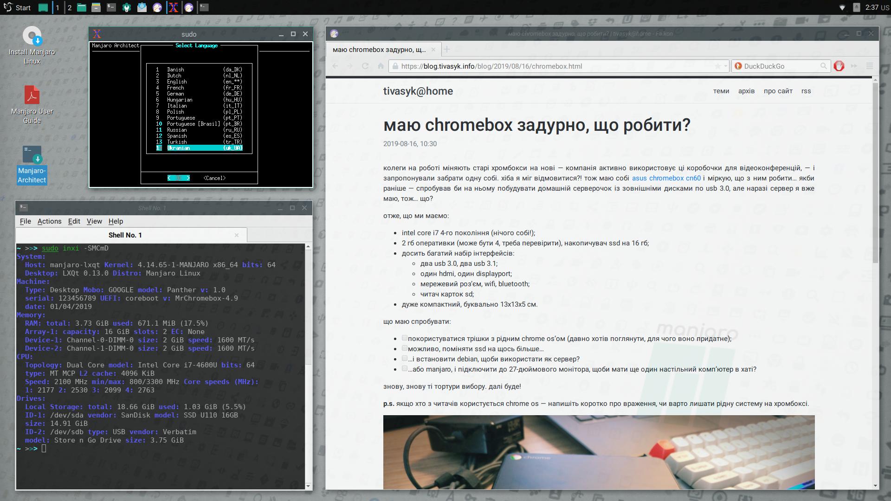Close the Falkon browser tab
This screenshot has width=891, height=501.
[x=433, y=50]
